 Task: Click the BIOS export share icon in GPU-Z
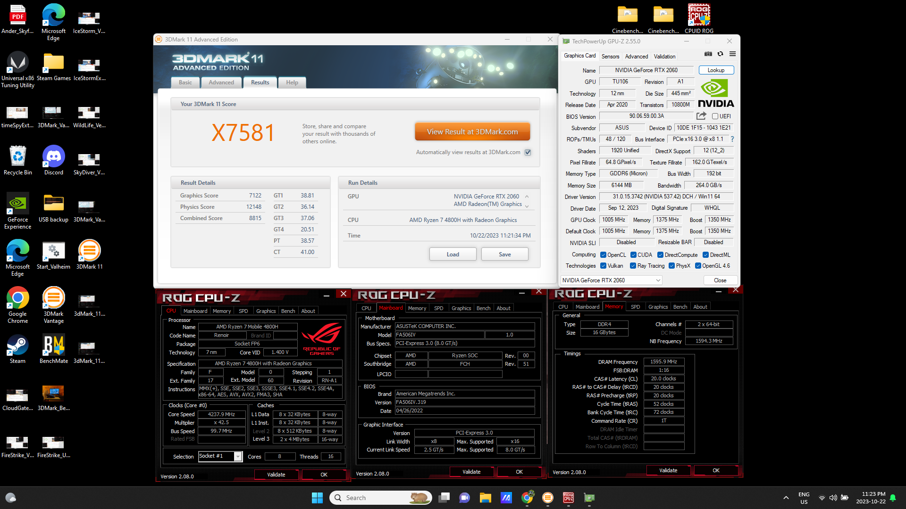tap(701, 116)
